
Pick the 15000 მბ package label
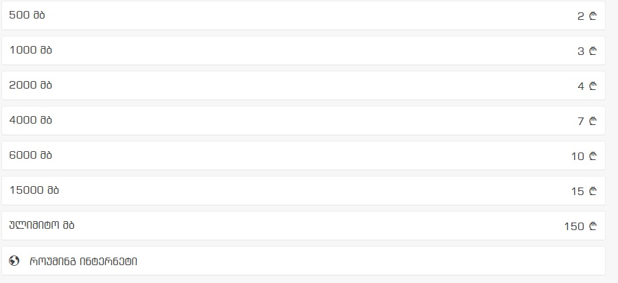pyautogui.click(x=34, y=190)
